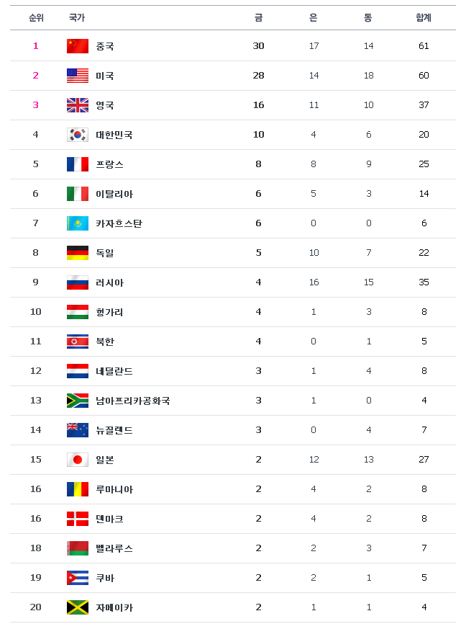Click the 금 (gold) column header
This screenshot has height=629, width=466.
259,17
